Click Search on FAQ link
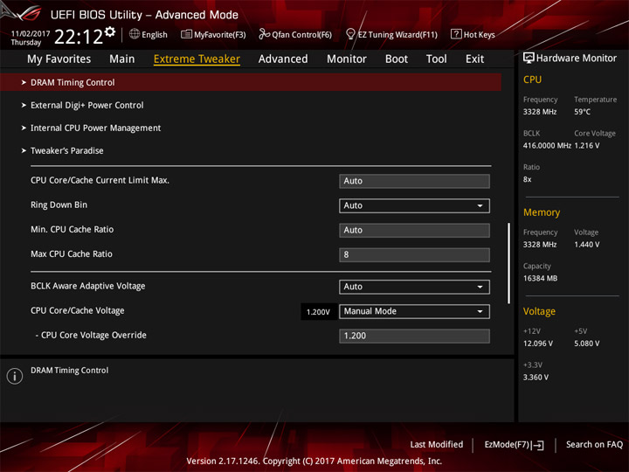629x472 pixels. tap(594, 445)
